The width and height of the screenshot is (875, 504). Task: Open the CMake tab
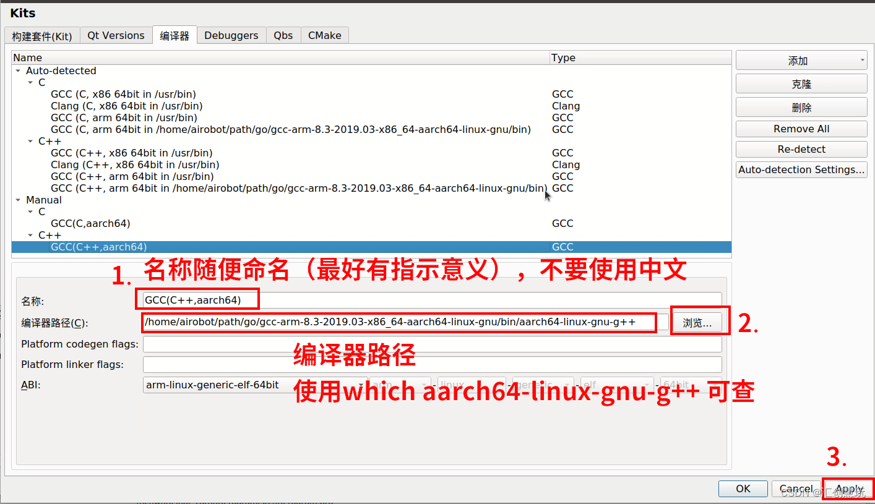(325, 35)
